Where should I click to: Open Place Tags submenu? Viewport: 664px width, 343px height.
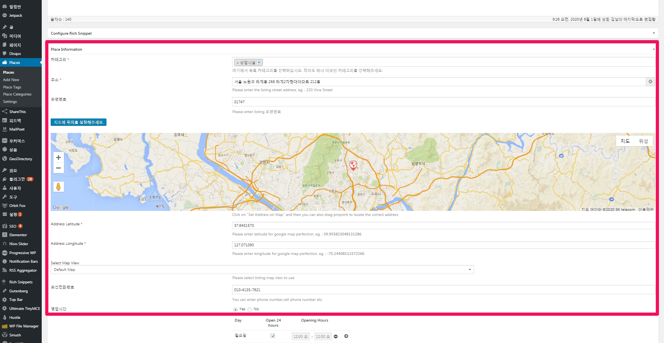tap(12, 87)
